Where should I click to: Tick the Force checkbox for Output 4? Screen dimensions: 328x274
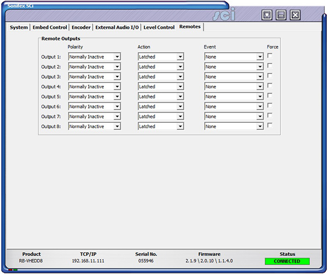click(270, 86)
